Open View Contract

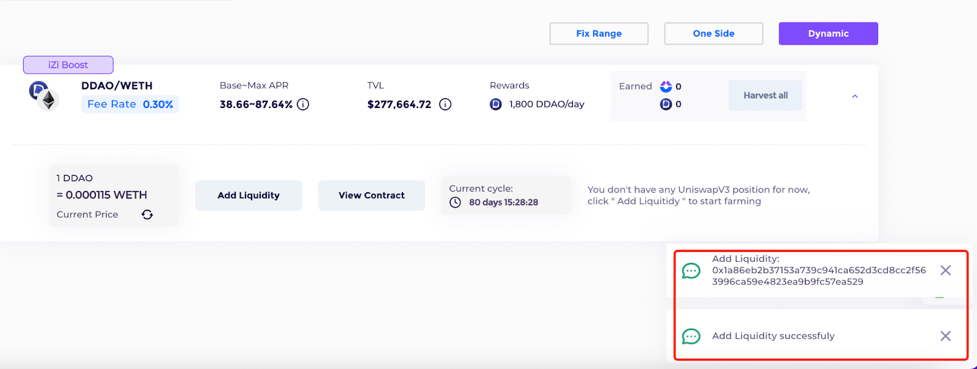point(371,195)
